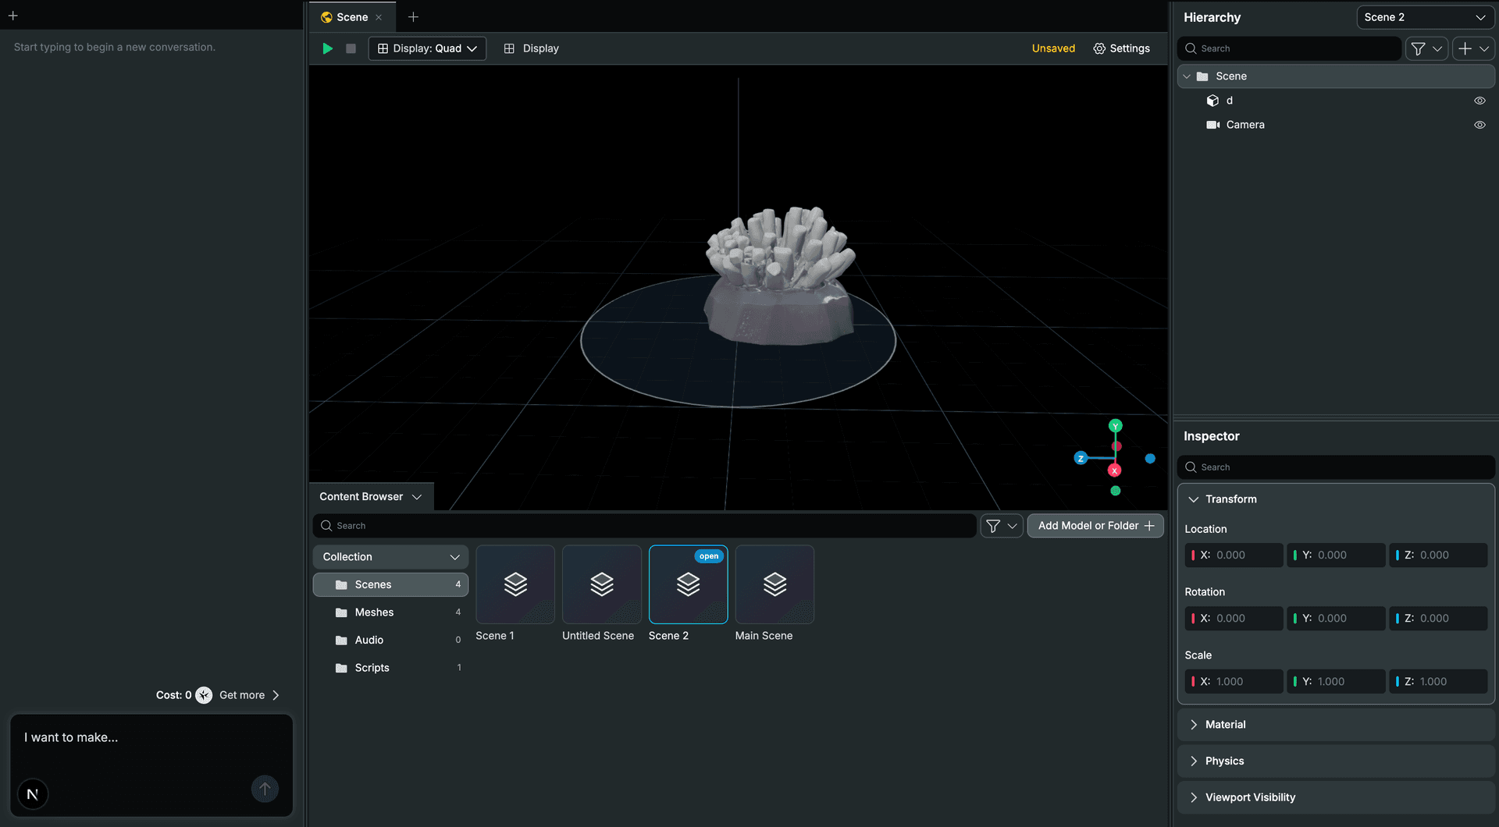Image resolution: width=1499 pixels, height=827 pixels.
Task: Click Get more credits link
Action: 249,695
